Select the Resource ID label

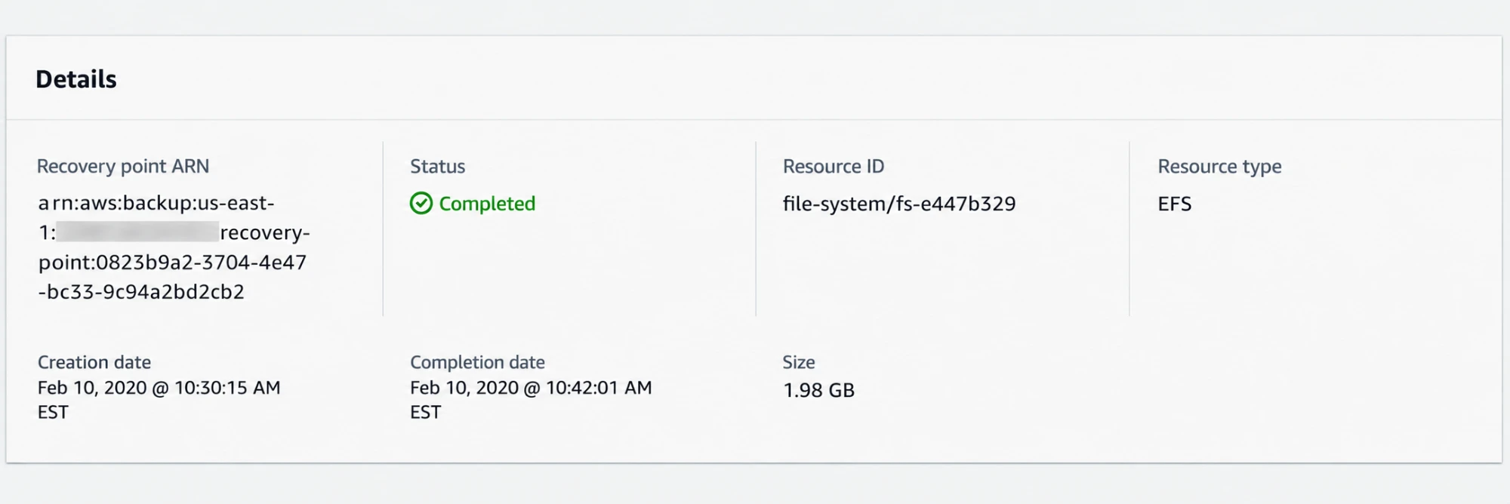[834, 166]
